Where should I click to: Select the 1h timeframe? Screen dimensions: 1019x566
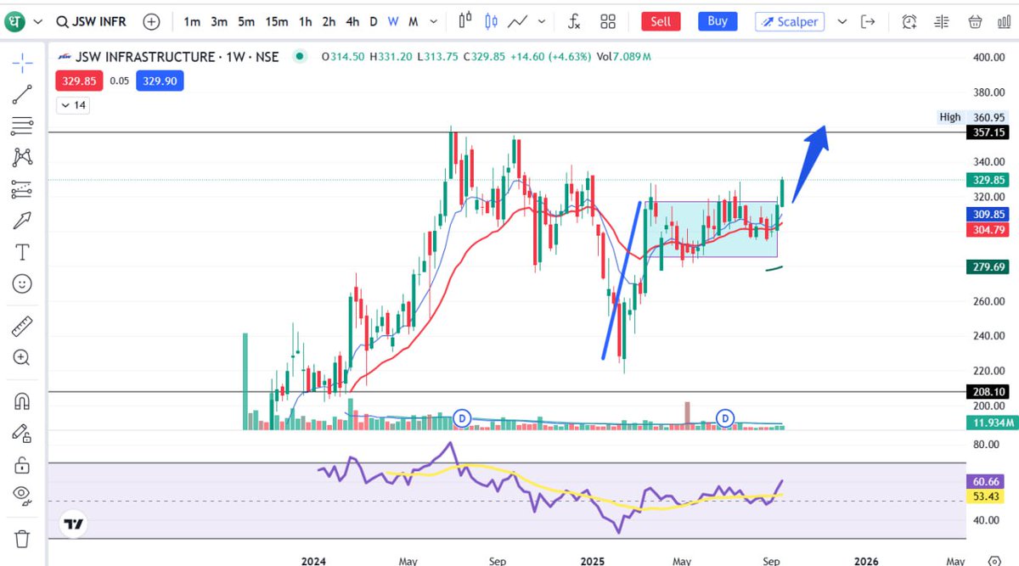pyautogui.click(x=305, y=21)
